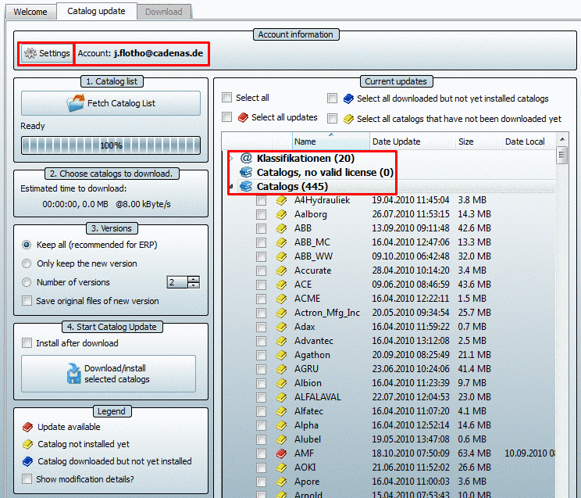Expand the Klassifikationen tree node arrow

click(x=231, y=159)
